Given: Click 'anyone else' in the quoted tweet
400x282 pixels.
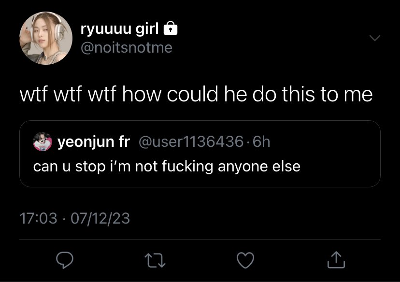Looking at the screenshot, I should [259, 167].
